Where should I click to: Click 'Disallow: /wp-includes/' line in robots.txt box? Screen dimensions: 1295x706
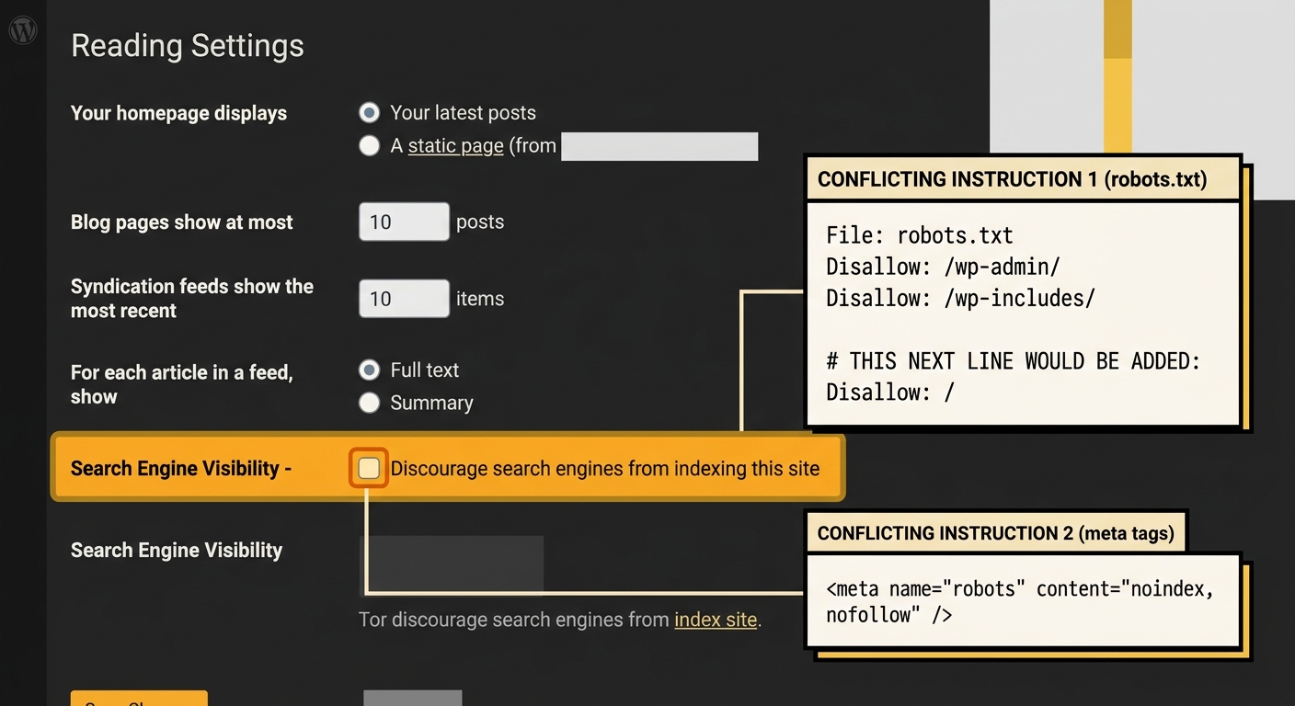(x=961, y=298)
